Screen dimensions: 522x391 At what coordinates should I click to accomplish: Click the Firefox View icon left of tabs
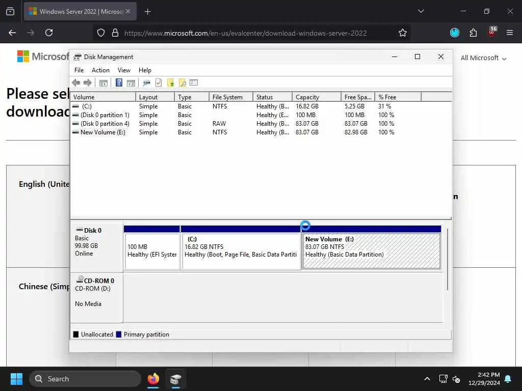point(10,12)
